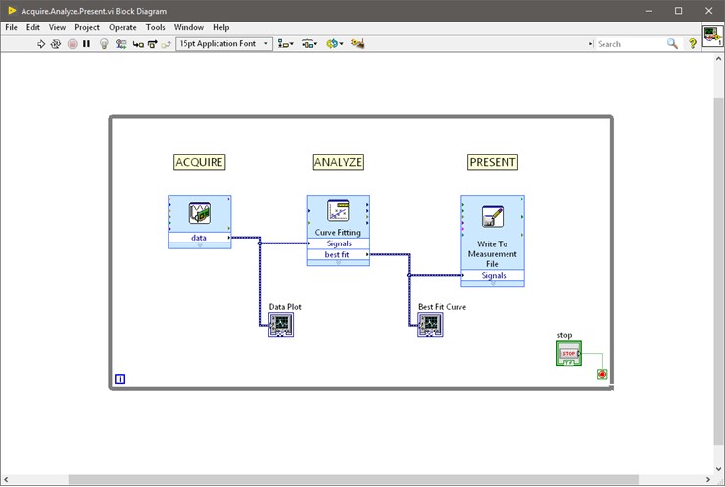The width and height of the screenshot is (725, 487).
Task: Click the stop label text
Action: 564,335
